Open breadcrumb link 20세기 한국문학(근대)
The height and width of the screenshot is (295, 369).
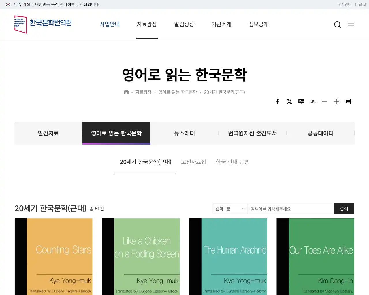224,92
